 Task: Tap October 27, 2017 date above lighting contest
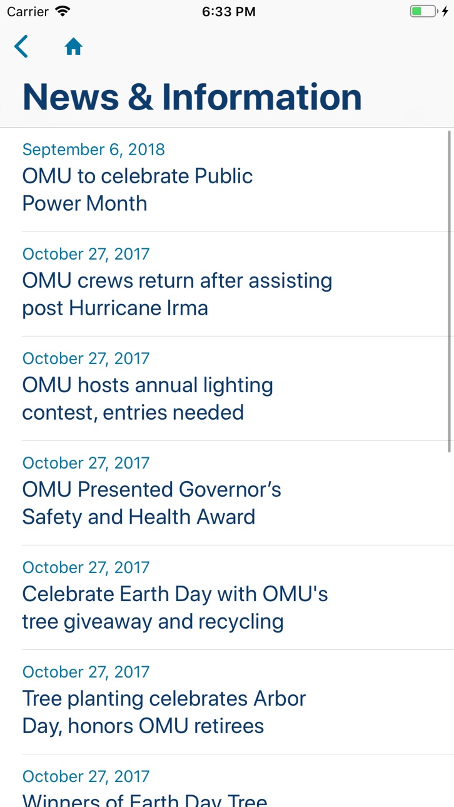86,358
